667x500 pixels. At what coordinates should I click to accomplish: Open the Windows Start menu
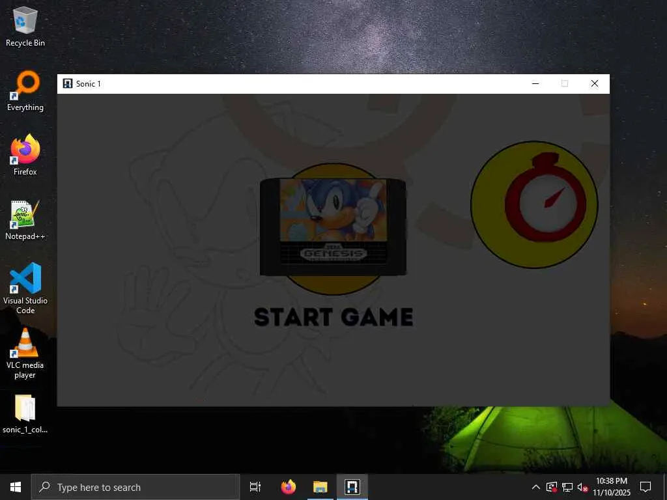point(16,487)
